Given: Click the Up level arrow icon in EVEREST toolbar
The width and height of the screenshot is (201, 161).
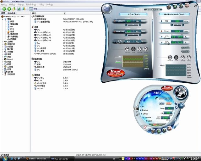Looking at the screenshot, I should click(14, 9).
